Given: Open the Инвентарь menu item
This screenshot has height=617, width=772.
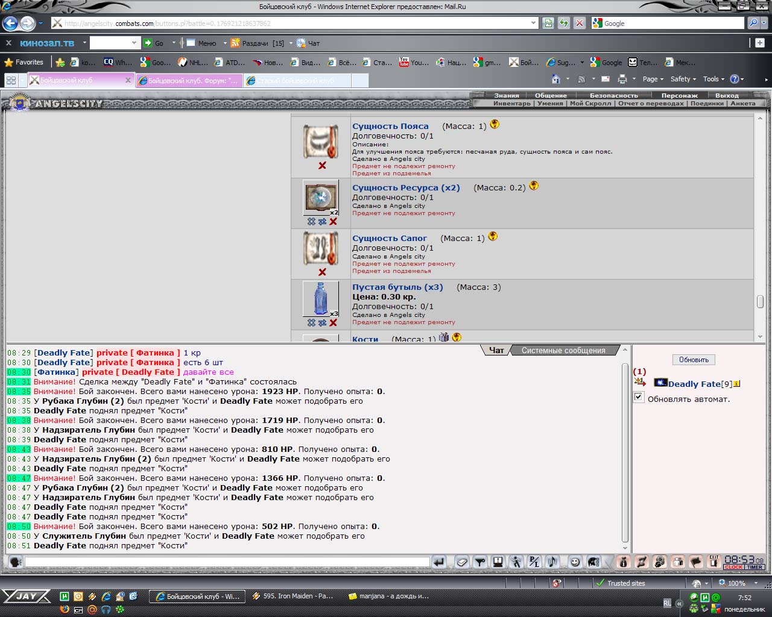Looking at the screenshot, I should coord(511,103).
